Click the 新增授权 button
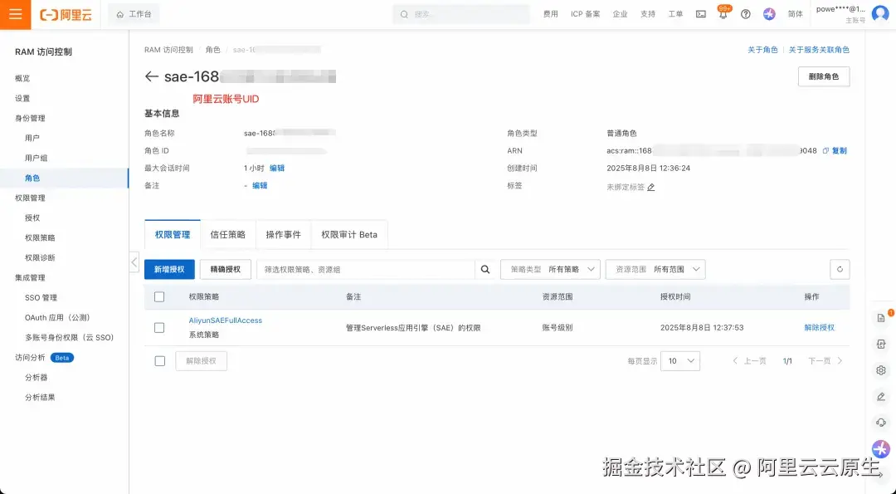Image resolution: width=896 pixels, height=494 pixels. point(169,269)
